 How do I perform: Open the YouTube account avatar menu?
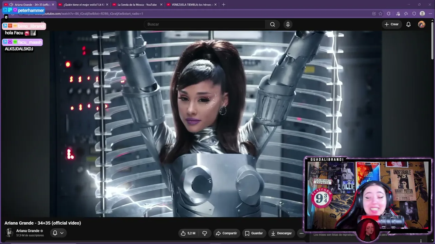click(x=421, y=24)
